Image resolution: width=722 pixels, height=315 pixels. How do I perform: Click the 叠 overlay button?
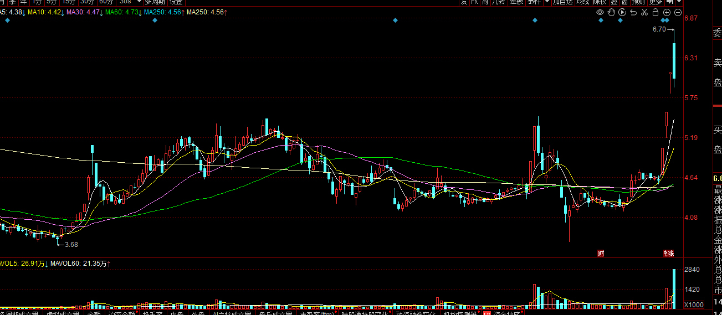click(x=614, y=2)
